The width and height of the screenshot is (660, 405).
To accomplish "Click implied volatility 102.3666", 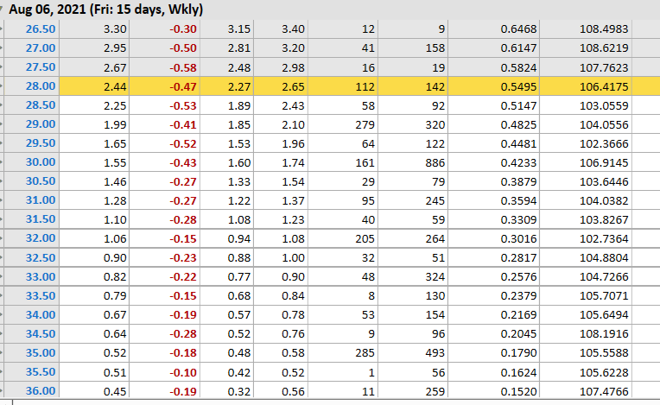I will coord(604,144).
